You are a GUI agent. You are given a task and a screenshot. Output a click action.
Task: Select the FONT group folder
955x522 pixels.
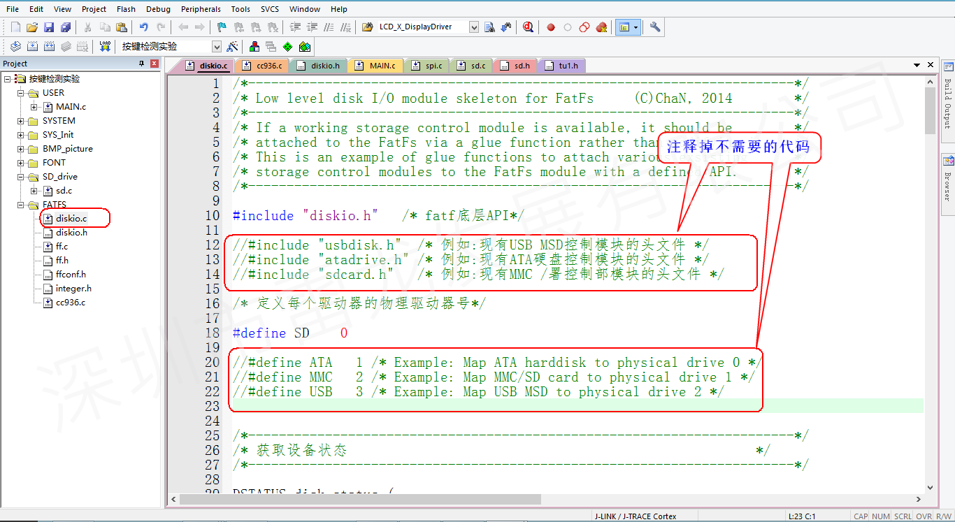[54, 163]
